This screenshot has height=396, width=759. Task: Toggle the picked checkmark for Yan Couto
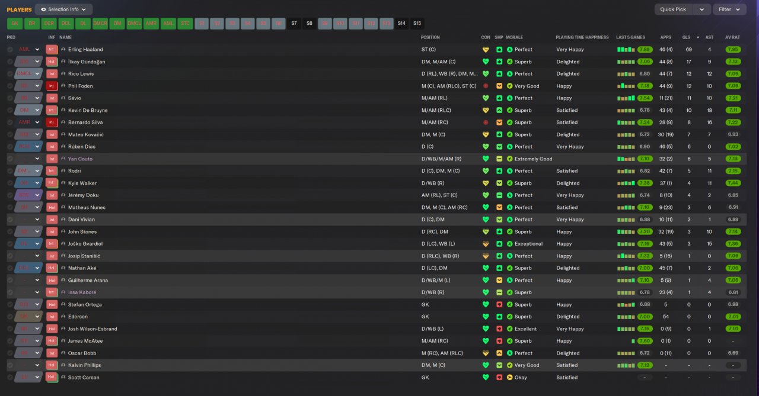click(10, 159)
